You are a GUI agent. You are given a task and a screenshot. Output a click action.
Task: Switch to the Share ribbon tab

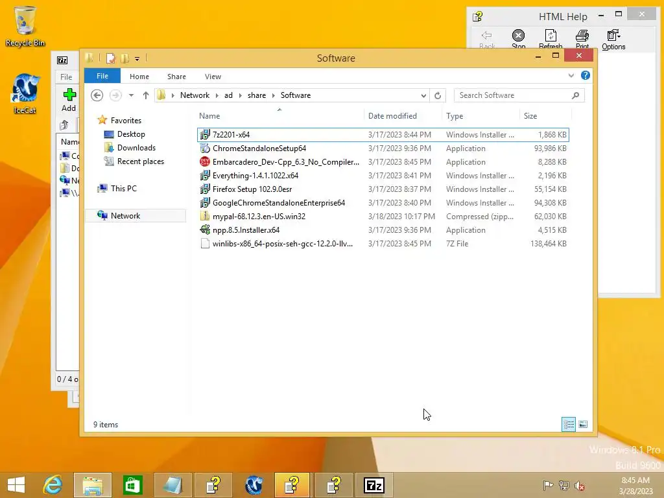176,77
